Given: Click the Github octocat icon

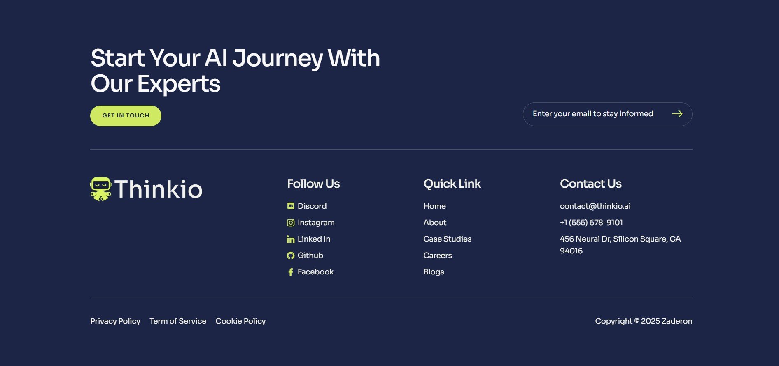Looking at the screenshot, I should click(291, 256).
